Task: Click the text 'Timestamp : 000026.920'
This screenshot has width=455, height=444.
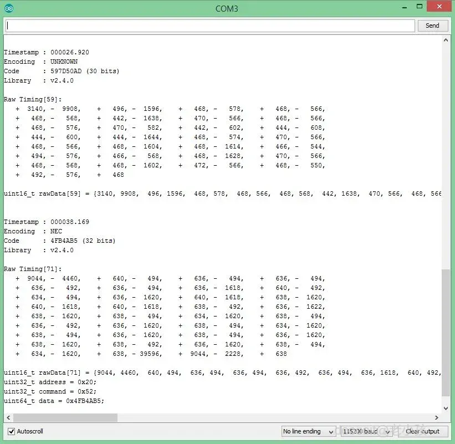Action: [x=47, y=52]
